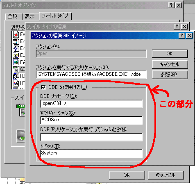This screenshot has width=195, height=184.
Task: Select the H: file type icon with face
Action: click(x=16, y=76)
